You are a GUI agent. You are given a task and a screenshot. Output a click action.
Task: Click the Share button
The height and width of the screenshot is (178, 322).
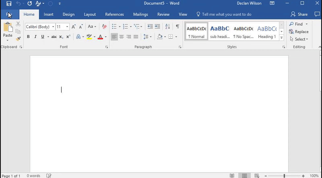[x=299, y=14]
